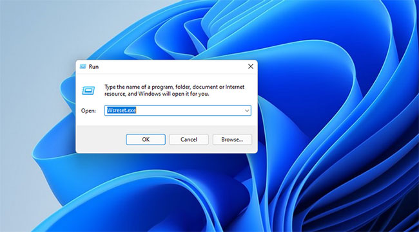Screen dimensions: 419x232
Task: Click the small Run icon in title bar
Action: point(83,66)
